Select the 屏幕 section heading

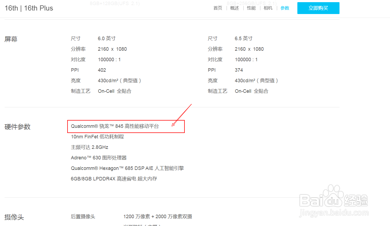[11, 39]
